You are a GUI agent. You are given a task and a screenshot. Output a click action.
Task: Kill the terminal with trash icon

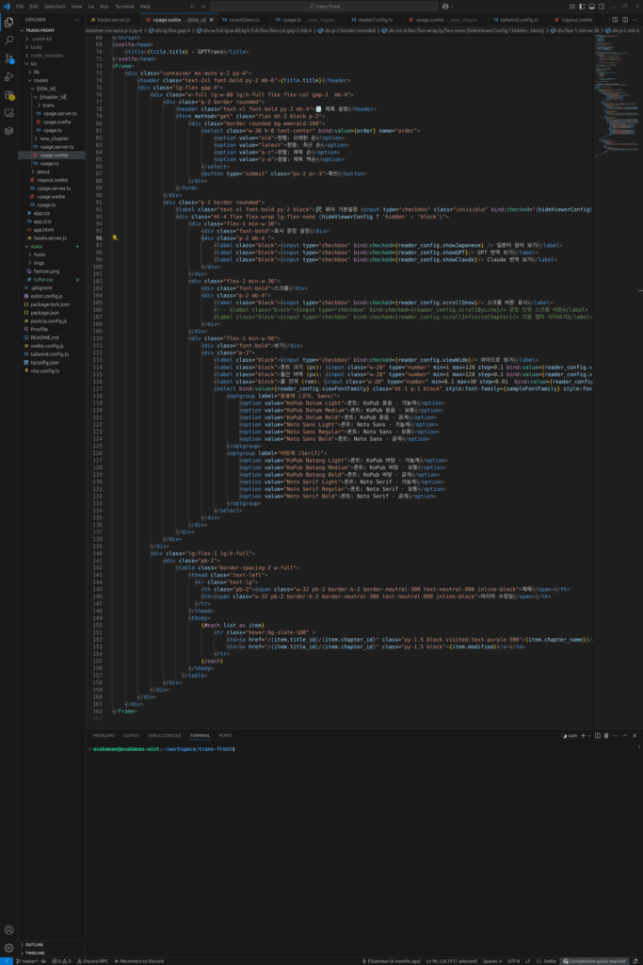pyautogui.click(x=606, y=735)
